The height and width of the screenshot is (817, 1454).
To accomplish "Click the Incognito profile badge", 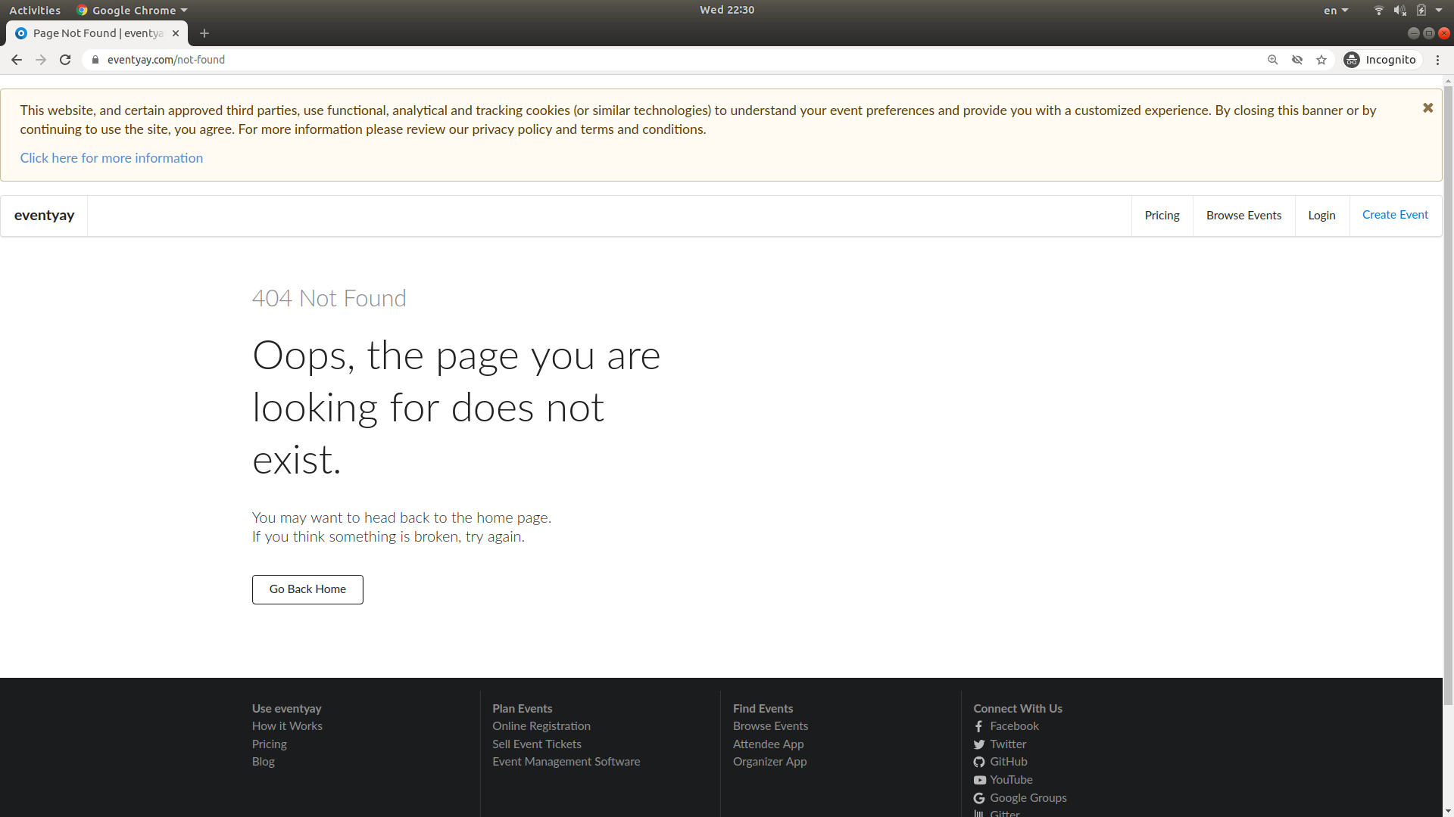I will tap(1381, 59).
